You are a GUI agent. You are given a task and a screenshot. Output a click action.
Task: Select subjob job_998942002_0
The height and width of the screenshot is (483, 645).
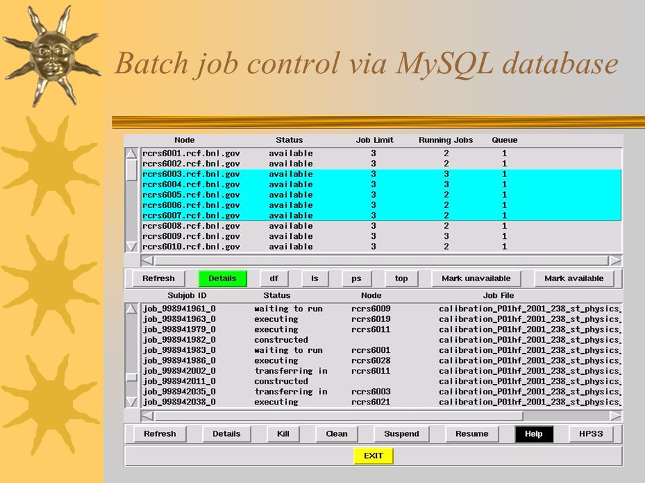pyautogui.click(x=381, y=371)
